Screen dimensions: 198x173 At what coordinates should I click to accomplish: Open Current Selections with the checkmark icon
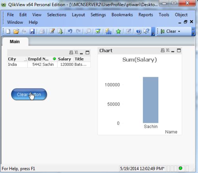98,31
